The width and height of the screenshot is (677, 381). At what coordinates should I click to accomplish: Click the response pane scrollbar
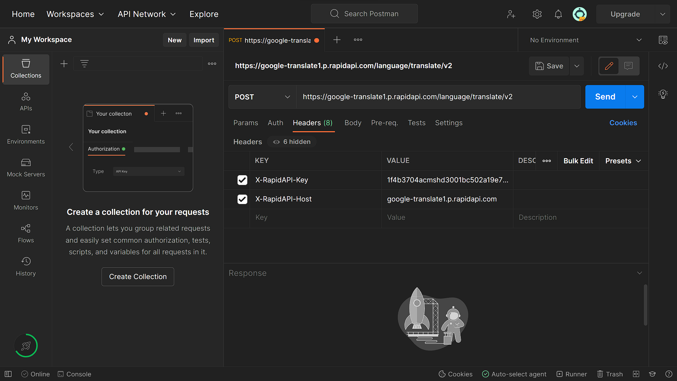click(x=645, y=305)
